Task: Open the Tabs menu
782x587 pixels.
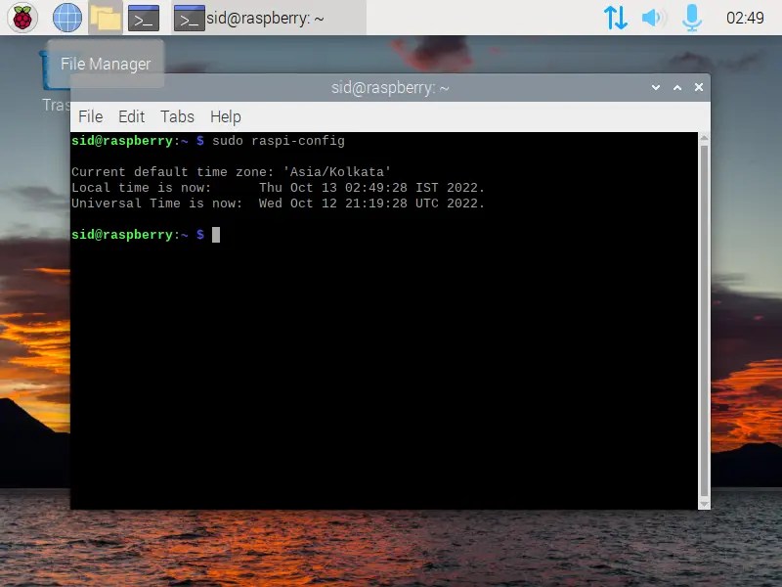Action: [x=177, y=116]
